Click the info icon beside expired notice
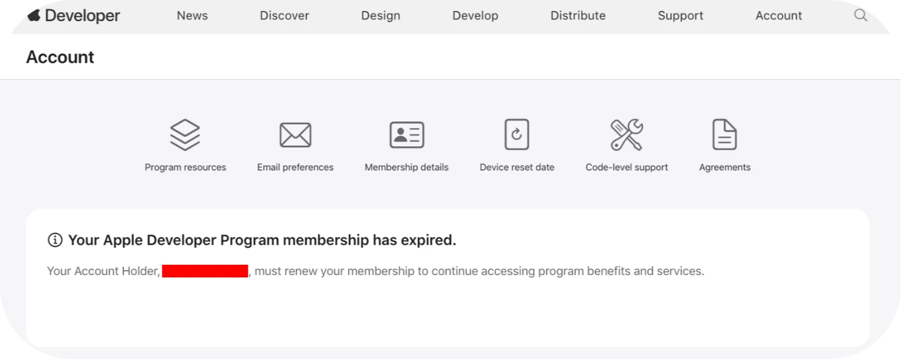The height and width of the screenshot is (359, 901). click(x=55, y=241)
